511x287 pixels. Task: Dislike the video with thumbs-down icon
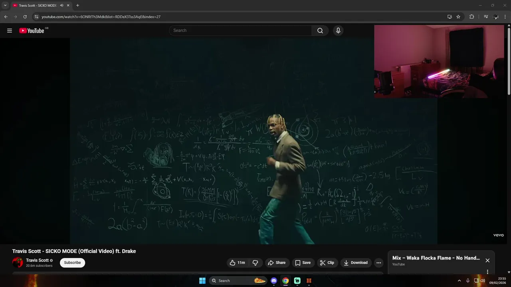[255, 263]
